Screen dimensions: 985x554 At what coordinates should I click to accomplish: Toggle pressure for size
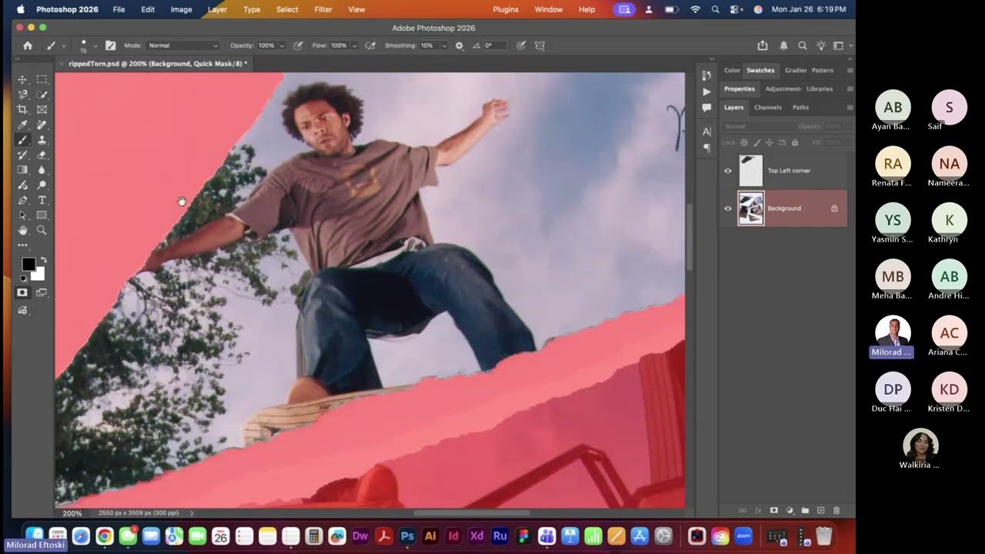(x=521, y=45)
